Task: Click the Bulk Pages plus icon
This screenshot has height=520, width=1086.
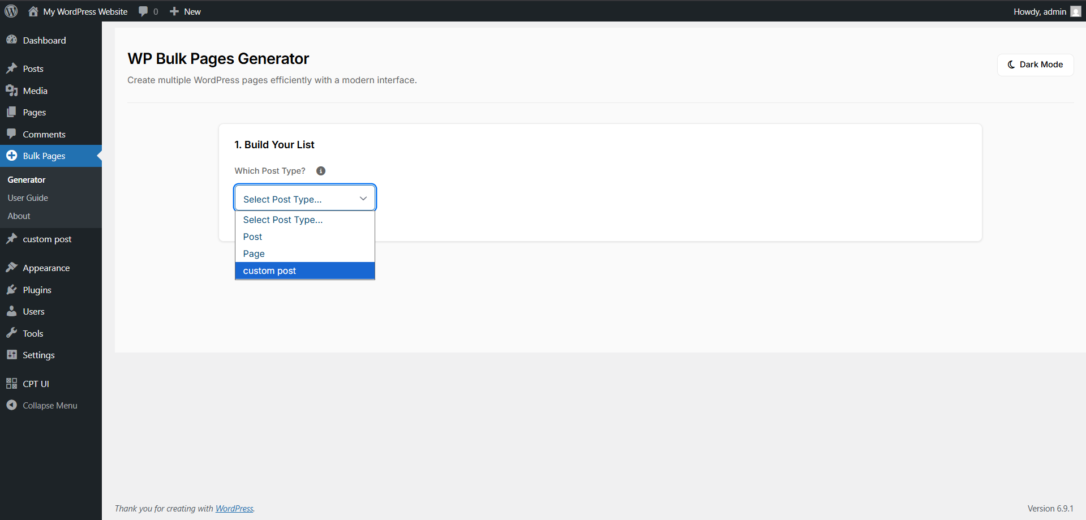Action: [12, 156]
